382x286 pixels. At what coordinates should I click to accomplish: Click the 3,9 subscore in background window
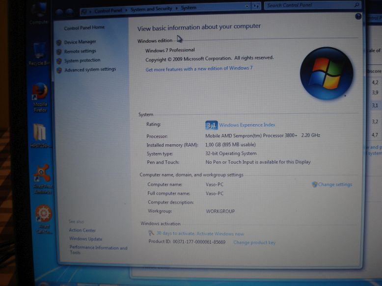coord(375,93)
